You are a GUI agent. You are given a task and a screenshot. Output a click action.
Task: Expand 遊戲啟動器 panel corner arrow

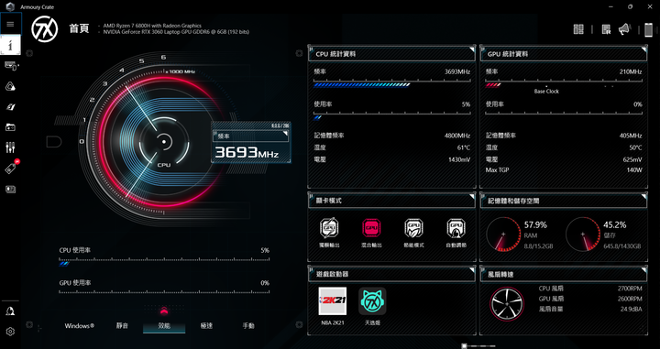click(472, 269)
